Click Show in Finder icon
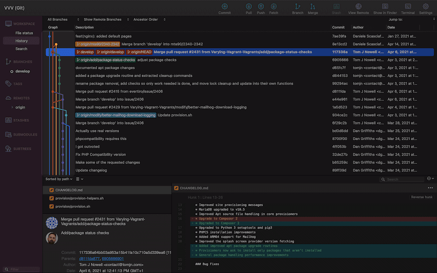Image resolution: width=437 pixels, height=273 pixels. pyautogui.click(x=385, y=7)
